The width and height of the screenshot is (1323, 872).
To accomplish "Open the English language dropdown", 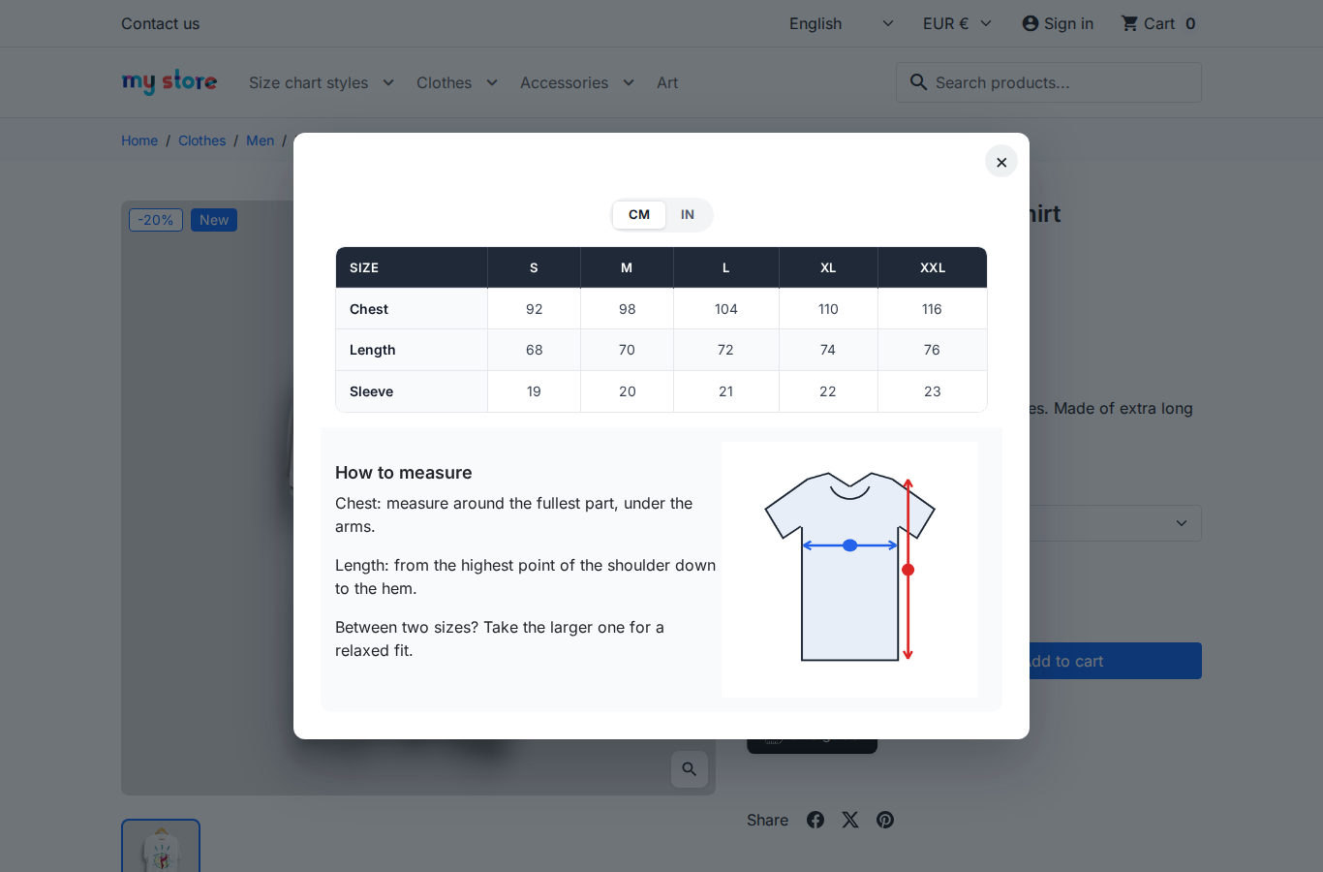I will (x=841, y=23).
